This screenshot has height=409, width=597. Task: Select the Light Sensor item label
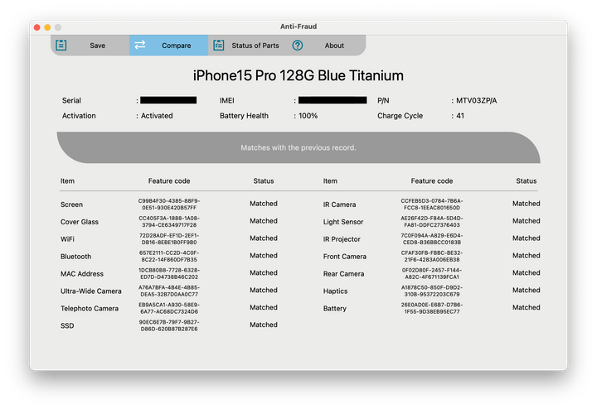343,222
